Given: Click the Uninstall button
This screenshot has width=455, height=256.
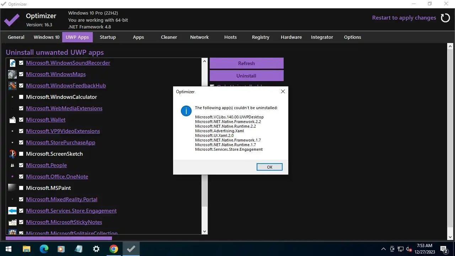Looking at the screenshot, I should (x=247, y=76).
